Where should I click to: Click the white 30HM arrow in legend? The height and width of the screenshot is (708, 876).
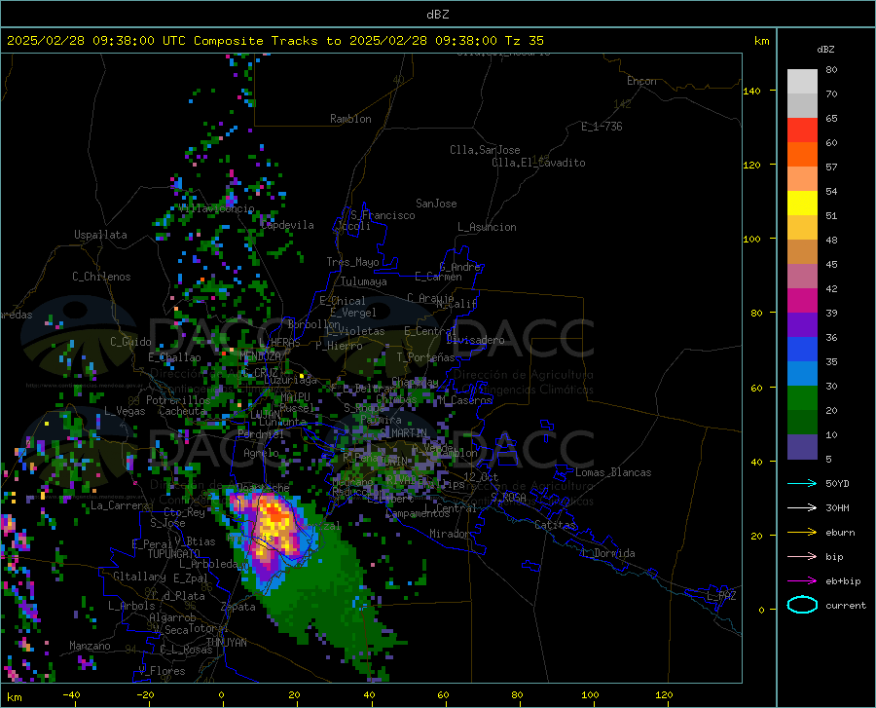coord(802,507)
